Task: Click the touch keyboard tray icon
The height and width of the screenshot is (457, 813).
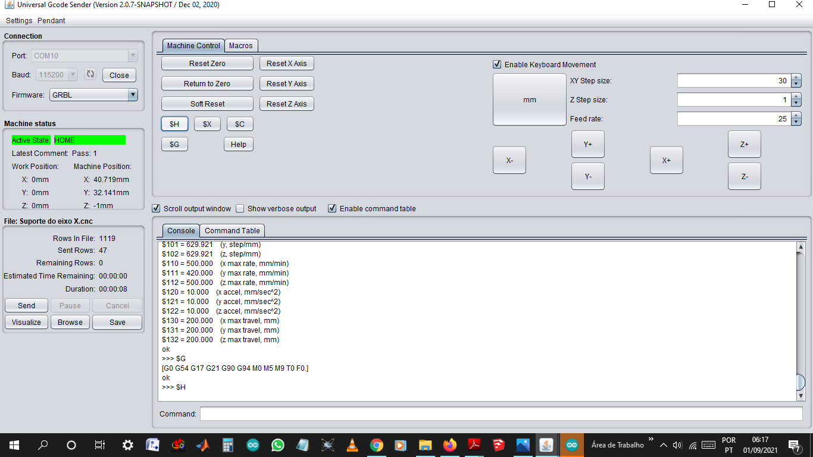Action: point(708,445)
